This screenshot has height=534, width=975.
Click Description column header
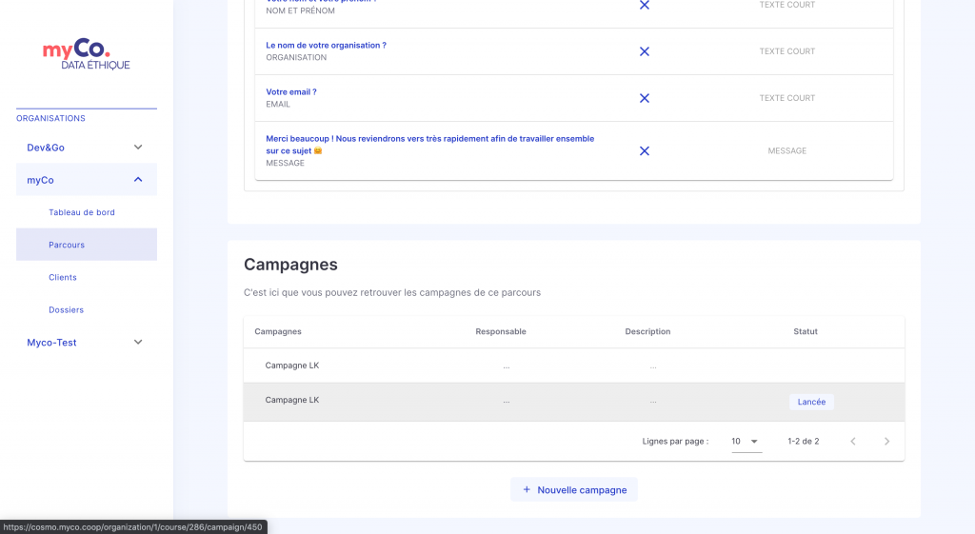(647, 331)
